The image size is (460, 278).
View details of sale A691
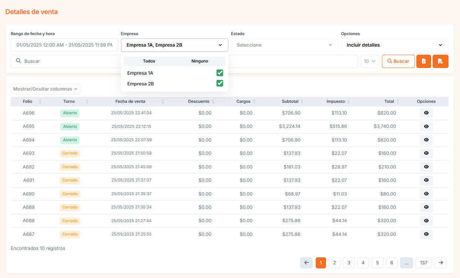426,180
